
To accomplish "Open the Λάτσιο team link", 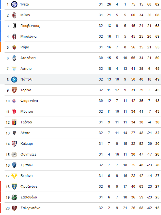I will pos(26,69).
